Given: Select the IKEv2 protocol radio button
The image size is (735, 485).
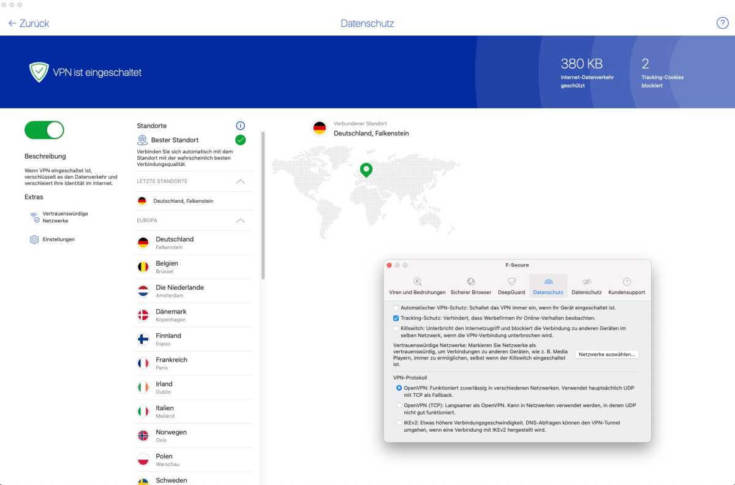Looking at the screenshot, I should tap(399, 423).
